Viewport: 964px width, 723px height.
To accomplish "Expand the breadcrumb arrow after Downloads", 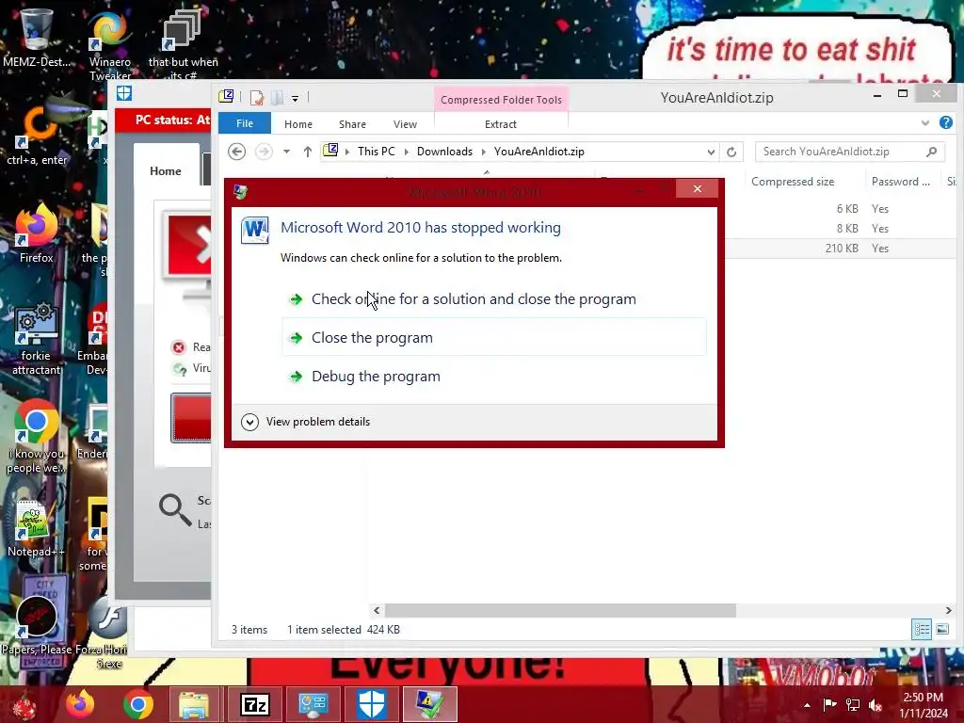I will coord(483,152).
